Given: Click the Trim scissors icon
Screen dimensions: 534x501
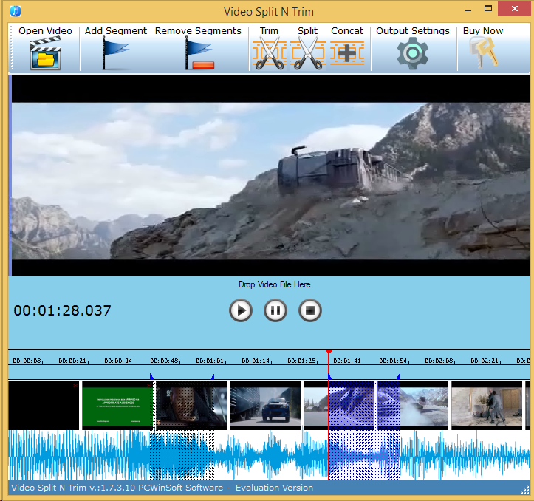Looking at the screenshot, I should 270,53.
